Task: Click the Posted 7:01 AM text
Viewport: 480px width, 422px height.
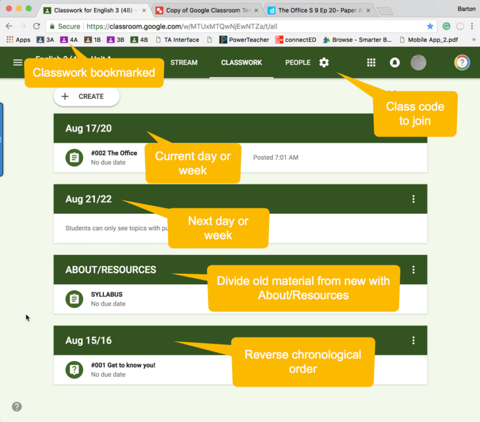Action: point(276,157)
